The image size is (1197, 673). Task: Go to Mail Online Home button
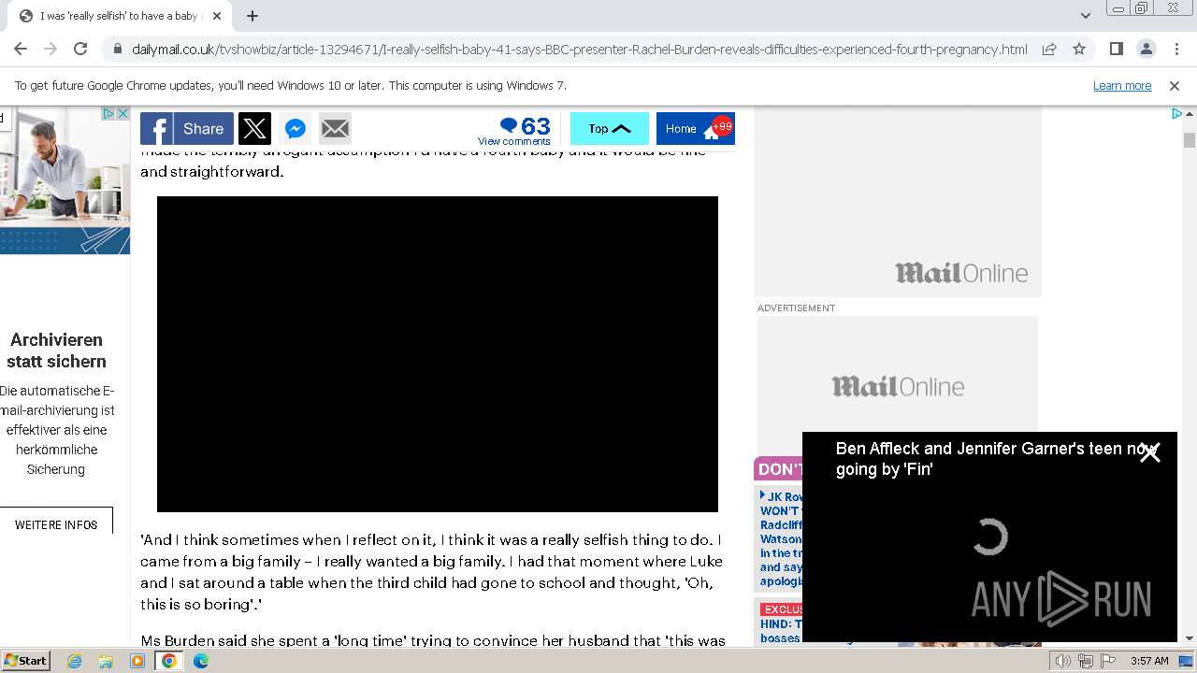(x=696, y=129)
